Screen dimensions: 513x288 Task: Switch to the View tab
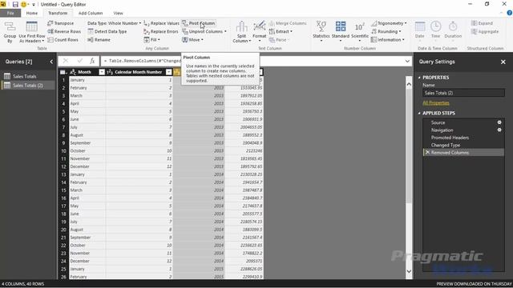(118, 13)
